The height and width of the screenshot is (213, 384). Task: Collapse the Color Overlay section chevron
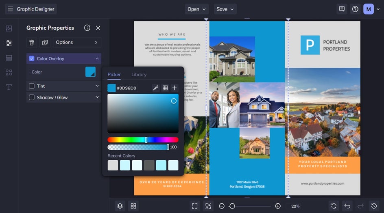tap(97, 58)
